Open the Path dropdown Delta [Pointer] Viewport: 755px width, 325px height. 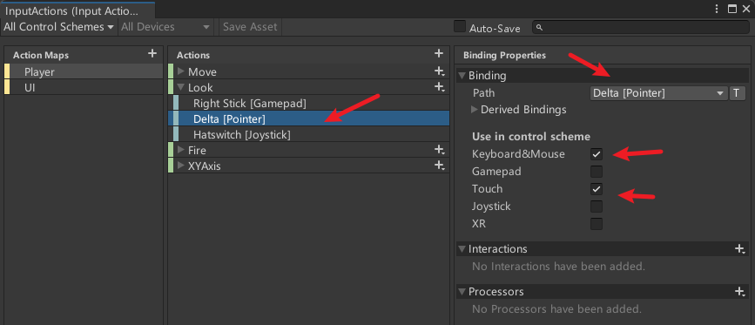658,93
